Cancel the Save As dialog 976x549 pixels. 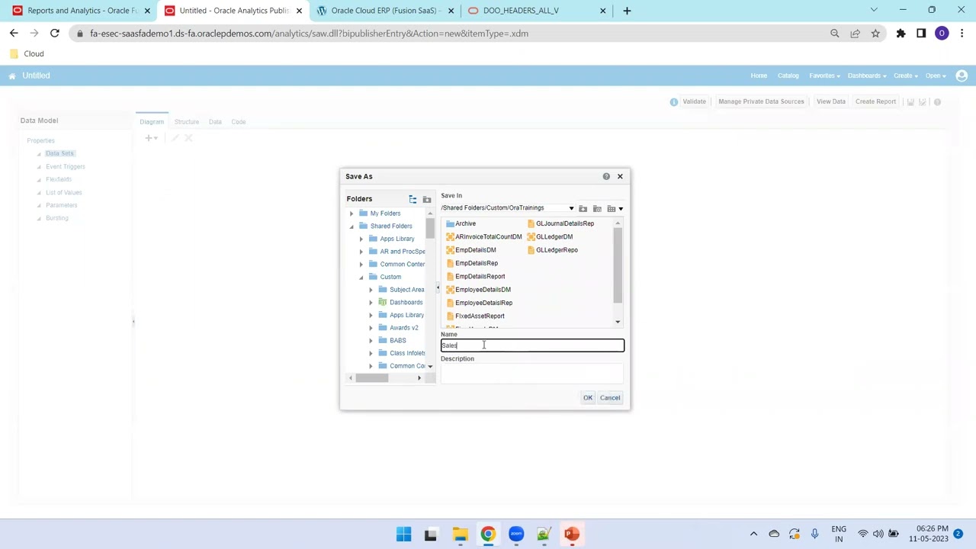pyautogui.click(x=610, y=398)
